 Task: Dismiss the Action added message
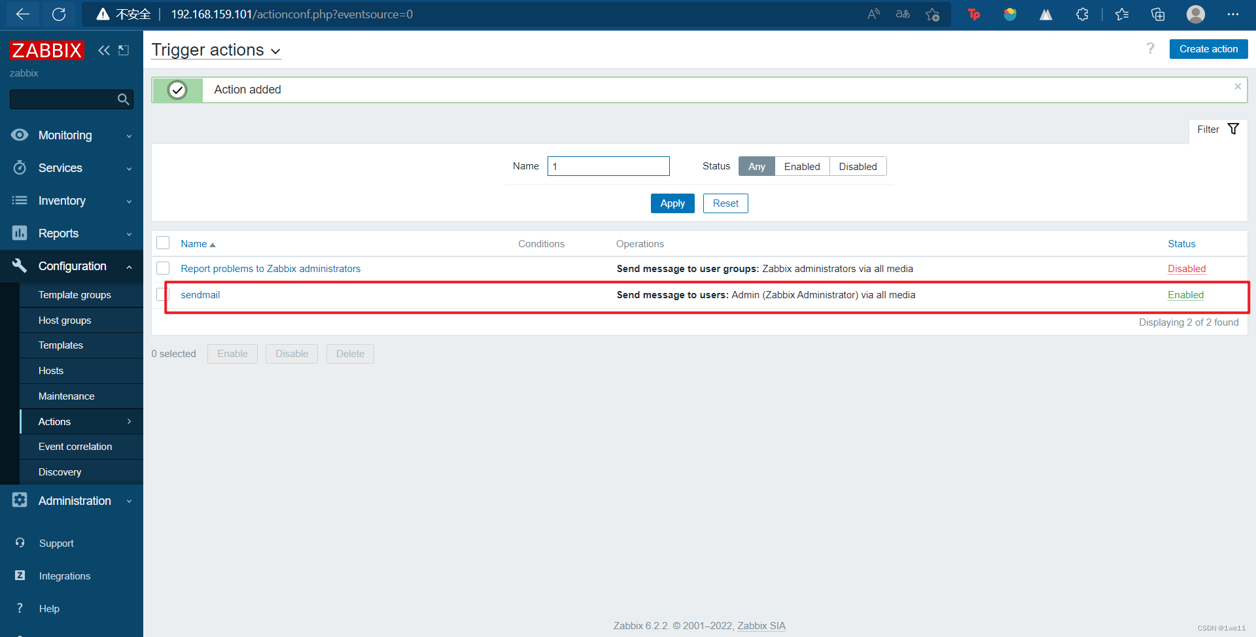pyautogui.click(x=1238, y=86)
